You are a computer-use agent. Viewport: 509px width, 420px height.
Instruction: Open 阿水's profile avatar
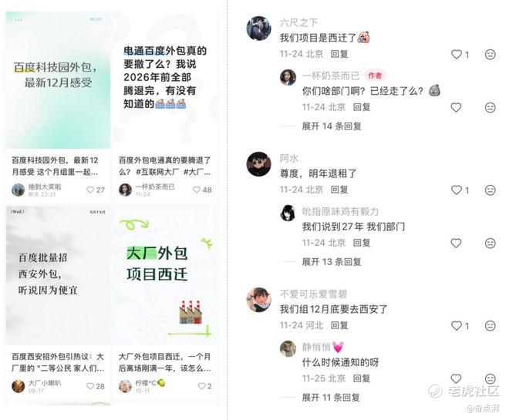pyautogui.click(x=258, y=164)
